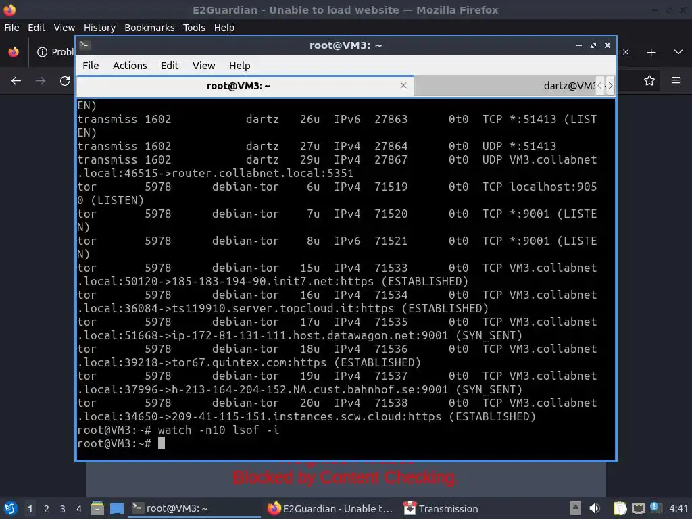This screenshot has width=692, height=519.
Task: Open Firefox Edit menu
Action: (x=36, y=28)
